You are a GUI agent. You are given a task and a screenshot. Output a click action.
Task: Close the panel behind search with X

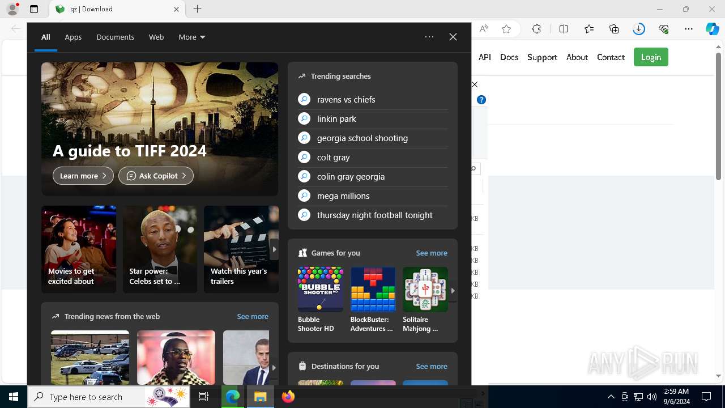[475, 84]
